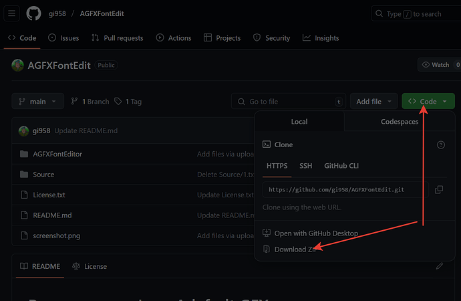Open the Security tab
The width and height of the screenshot is (461, 301).
tap(271, 38)
